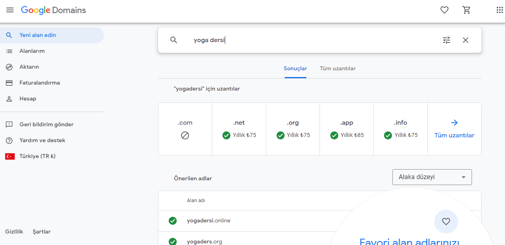
Task: Choose the .app extension option
Action: point(347,129)
